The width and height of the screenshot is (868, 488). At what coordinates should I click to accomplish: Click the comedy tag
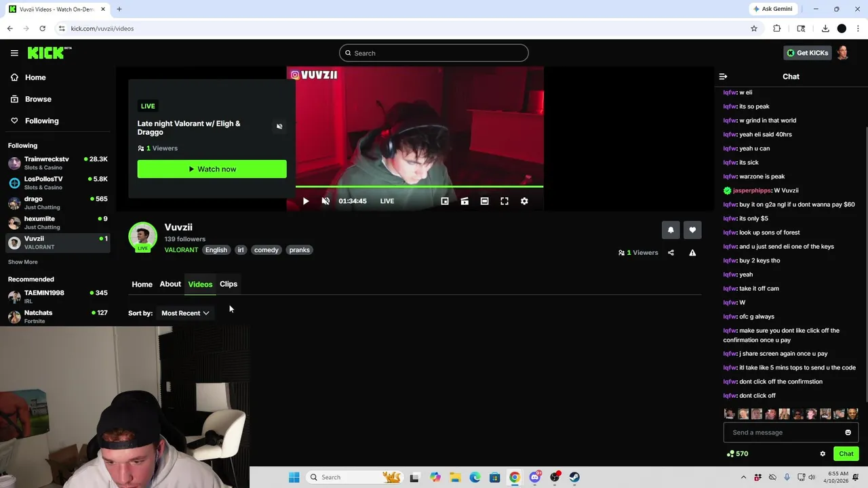[x=267, y=250]
